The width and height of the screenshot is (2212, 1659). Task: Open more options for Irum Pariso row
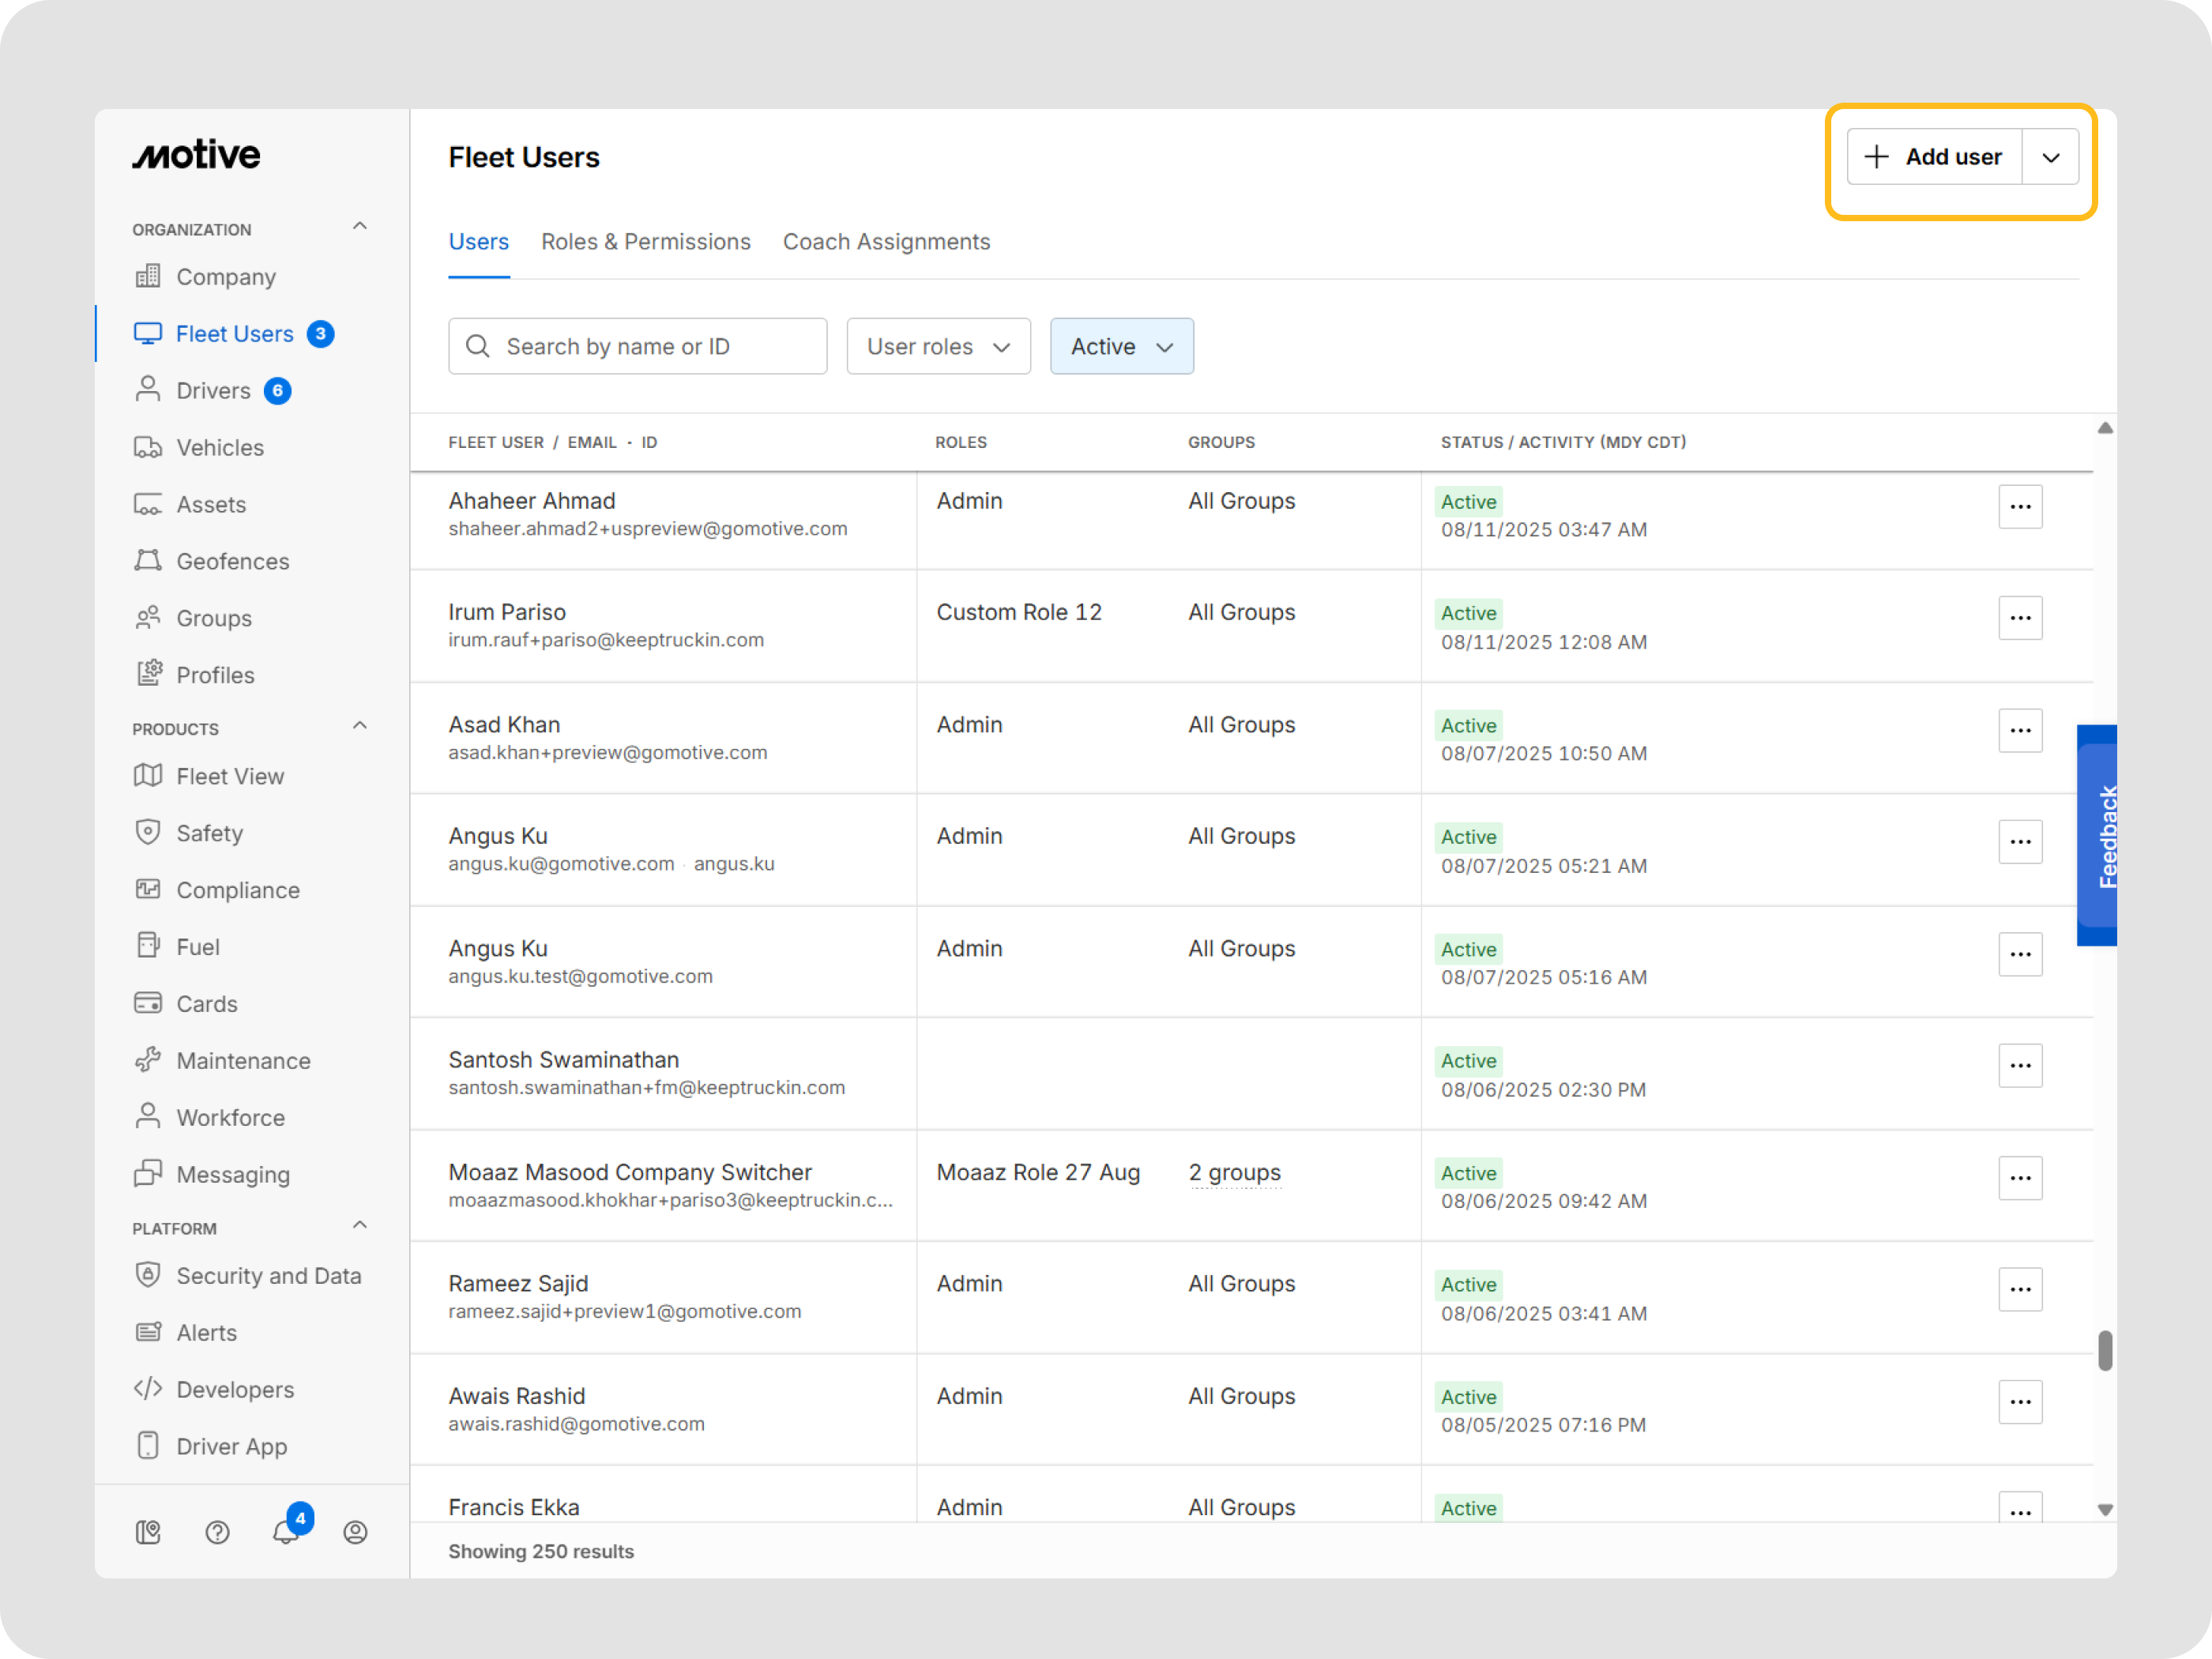[x=2019, y=618]
